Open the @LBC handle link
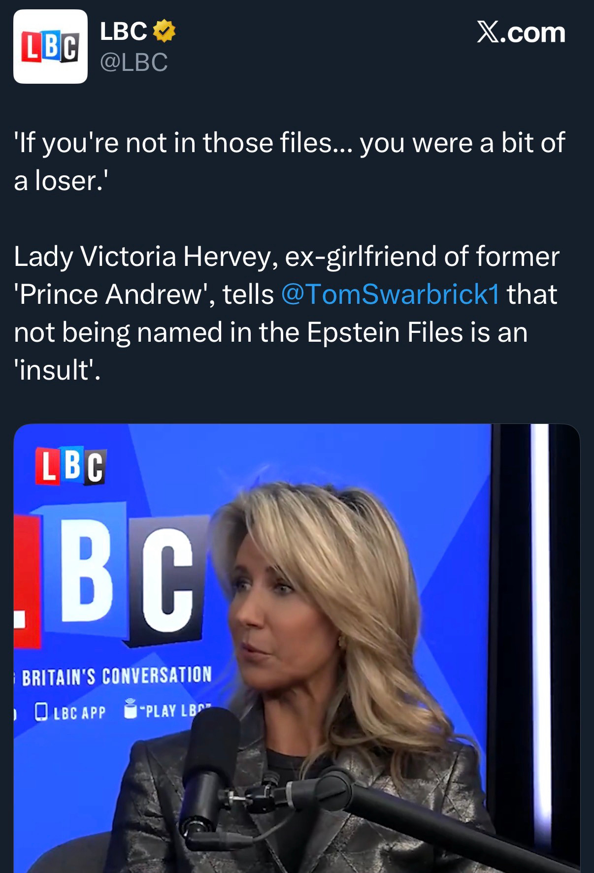594x873 pixels. click(x=134, y=62)
